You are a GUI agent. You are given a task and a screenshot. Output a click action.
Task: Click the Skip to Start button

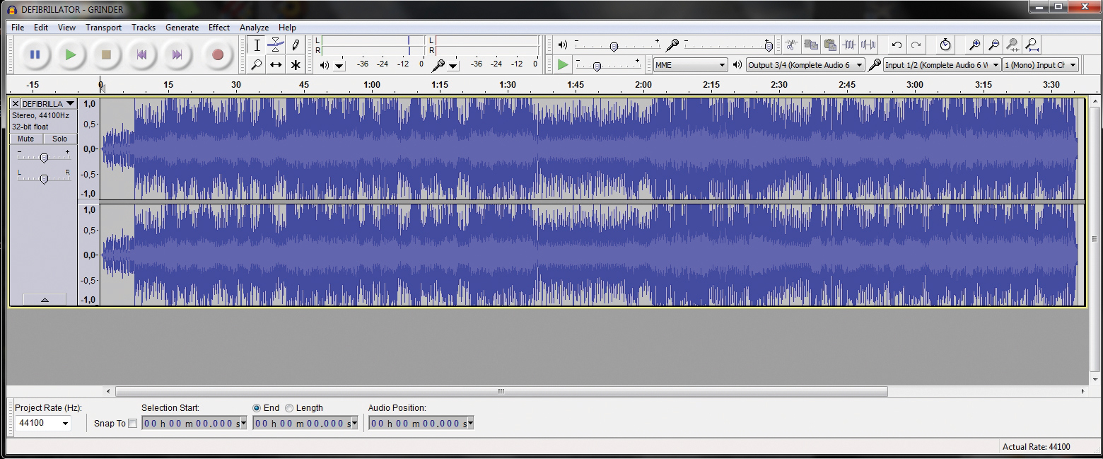click(x=141, y=54)
